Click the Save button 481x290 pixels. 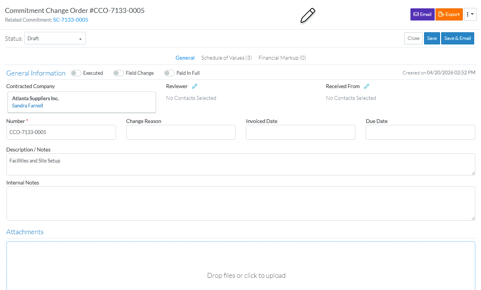pos(432,38)
